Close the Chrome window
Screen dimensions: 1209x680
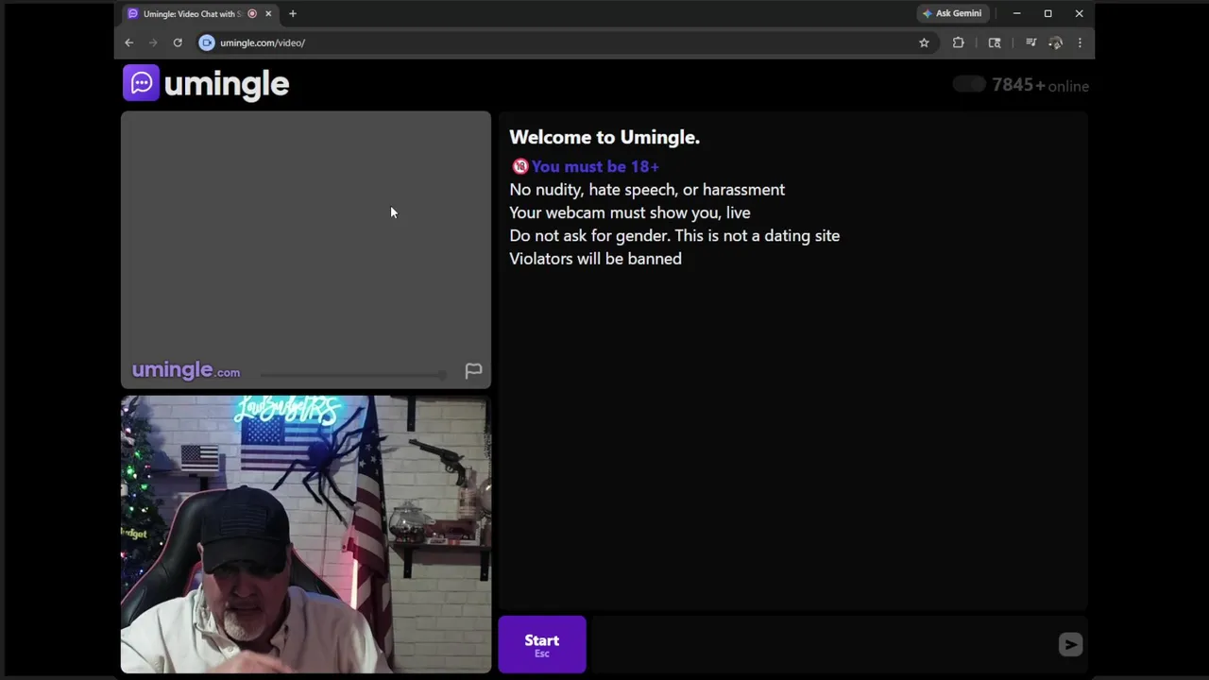tap(1079, 13)
